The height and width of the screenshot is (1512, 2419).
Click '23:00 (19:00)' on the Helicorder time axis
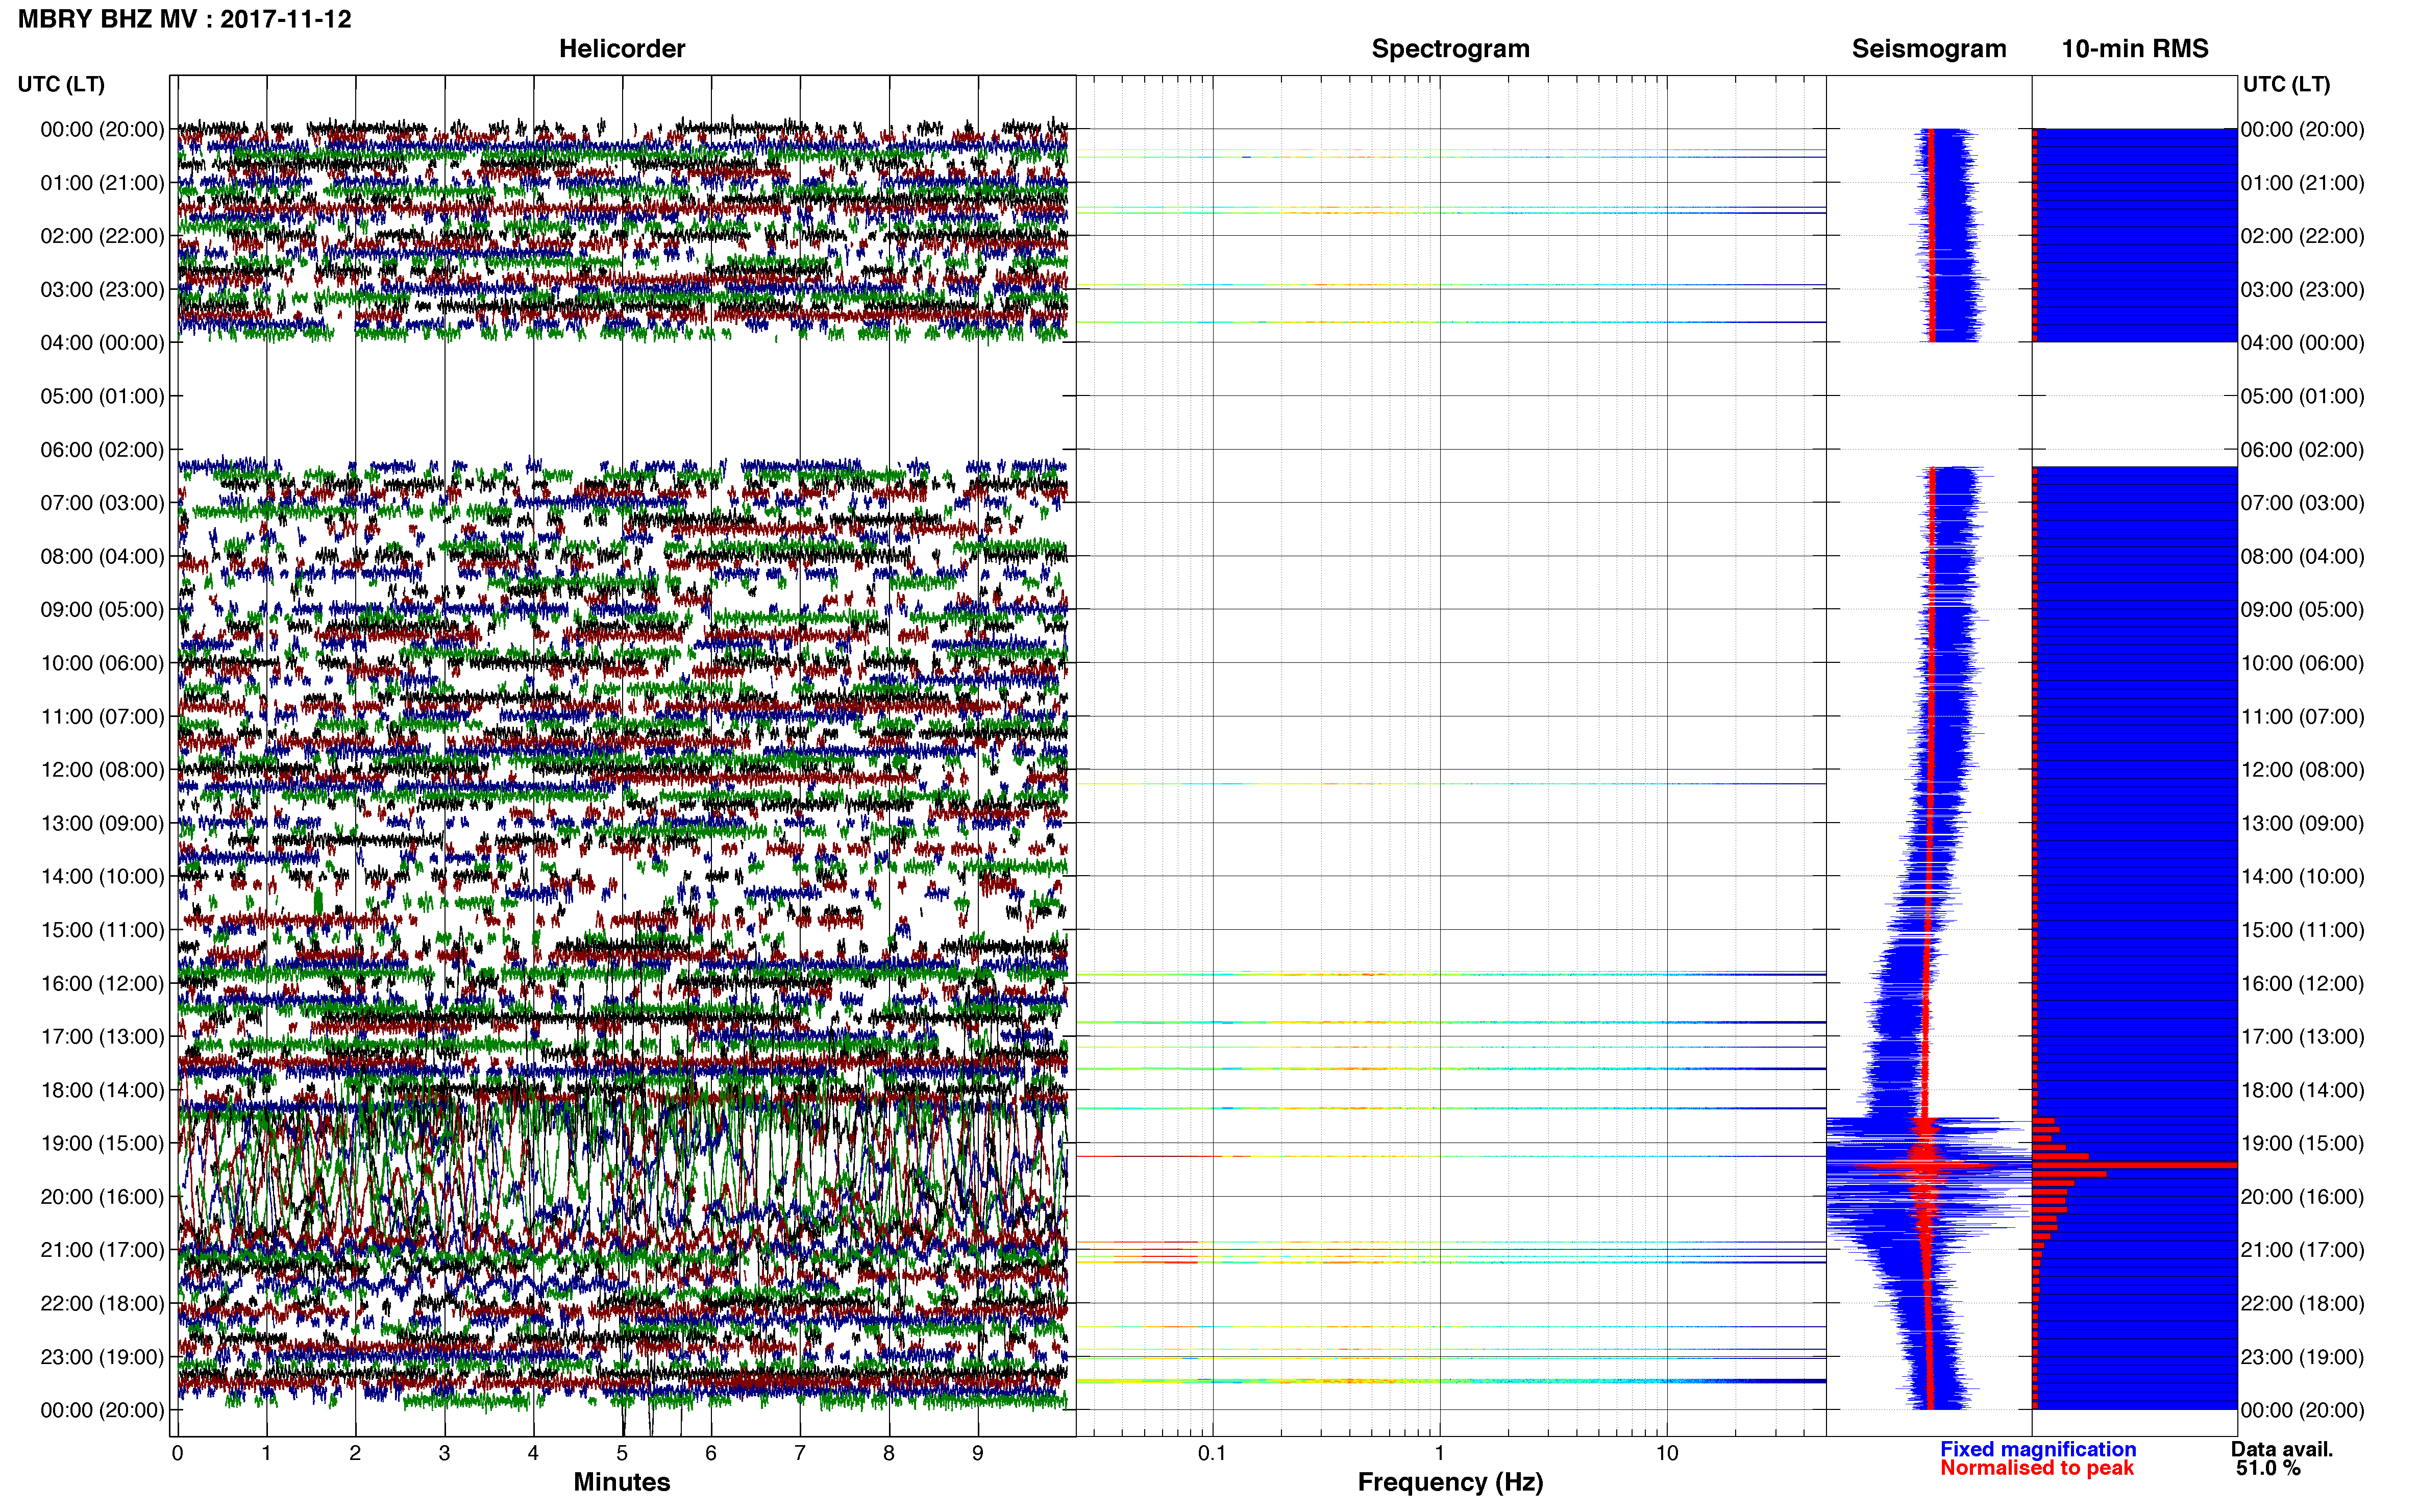coord(102,1357)
